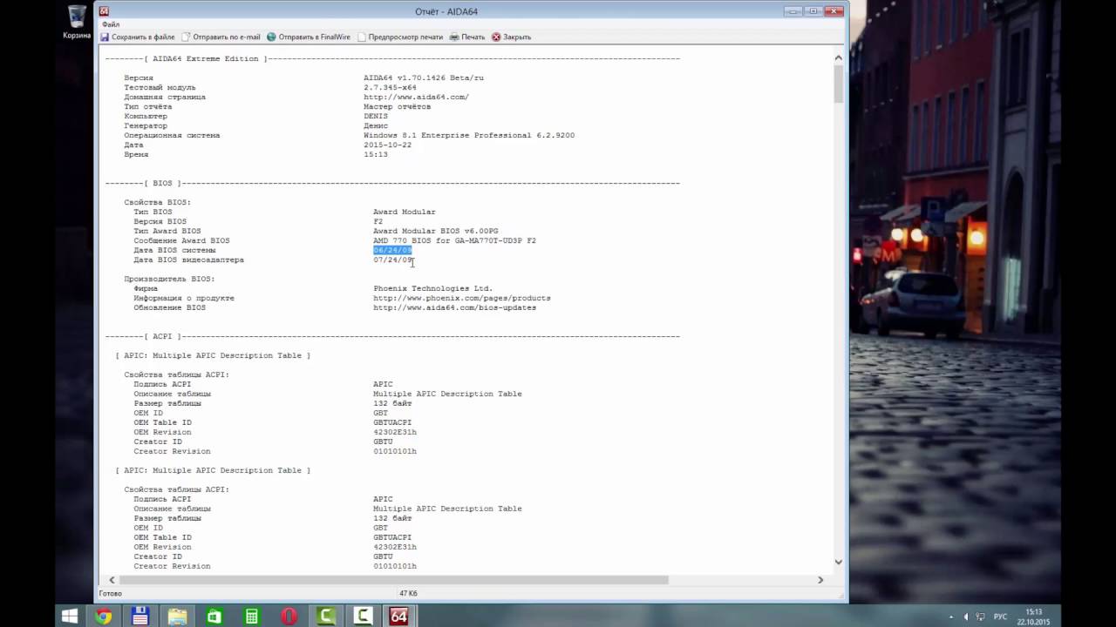The width and height of the screenshot is (1116, 627).
Task: Click 'Award Modular BIOS v6.00PG' value
Action: click(436, 232)
